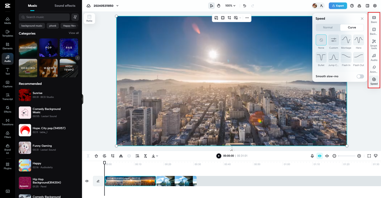Open the Ratio selector

point(89,18)
